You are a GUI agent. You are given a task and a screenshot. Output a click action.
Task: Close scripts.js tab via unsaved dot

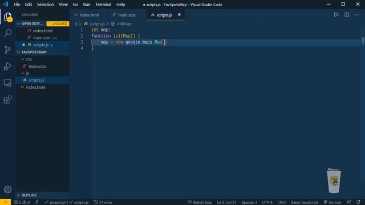(179, 15)
